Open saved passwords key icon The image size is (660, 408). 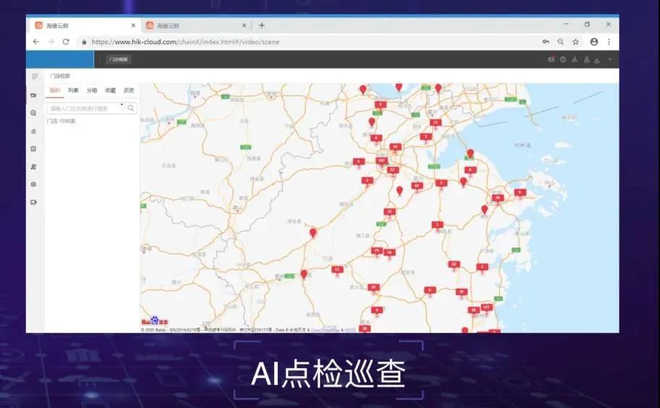546,42
